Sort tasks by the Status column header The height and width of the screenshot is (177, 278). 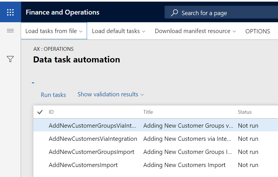pyautogui.click(x=245, y=112)
